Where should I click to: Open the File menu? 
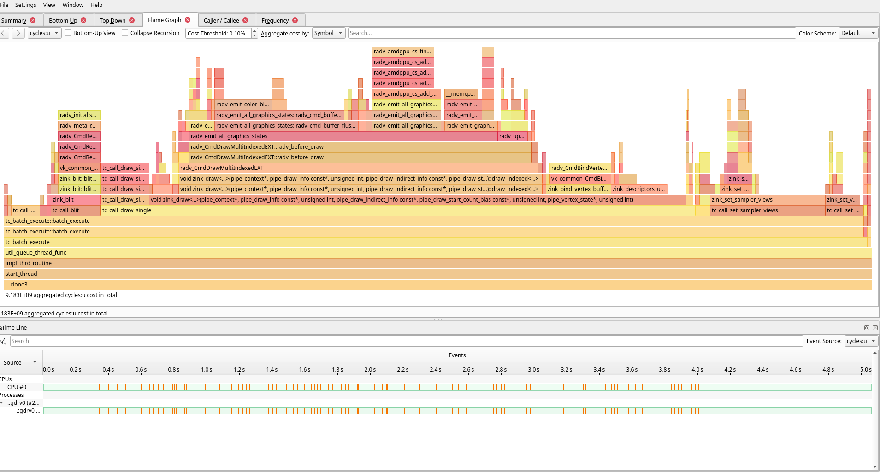[x=4, y=5]
